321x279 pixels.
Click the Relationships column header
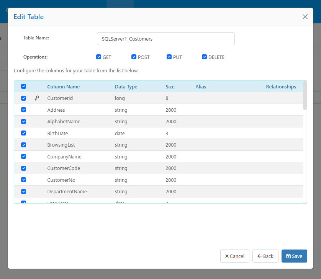(x=281, y=86)
